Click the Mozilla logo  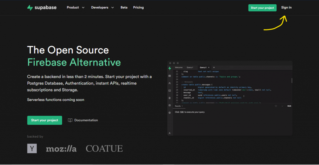point(61,149)
